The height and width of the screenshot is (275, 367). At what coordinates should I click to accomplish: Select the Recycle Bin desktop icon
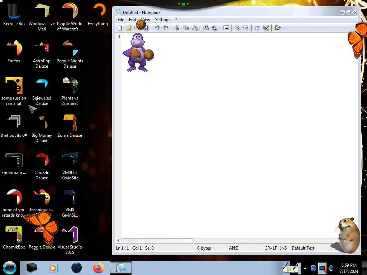coord(14,14)
